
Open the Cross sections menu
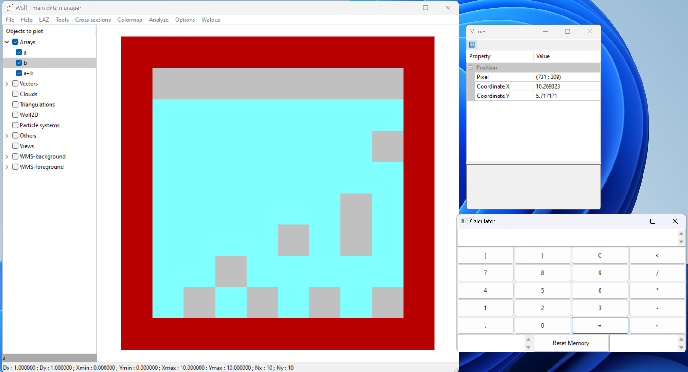93,20
